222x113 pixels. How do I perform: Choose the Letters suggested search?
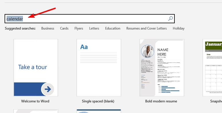(x=94, y=28)
